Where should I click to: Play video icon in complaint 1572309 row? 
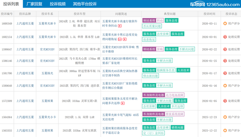point(122,103)
